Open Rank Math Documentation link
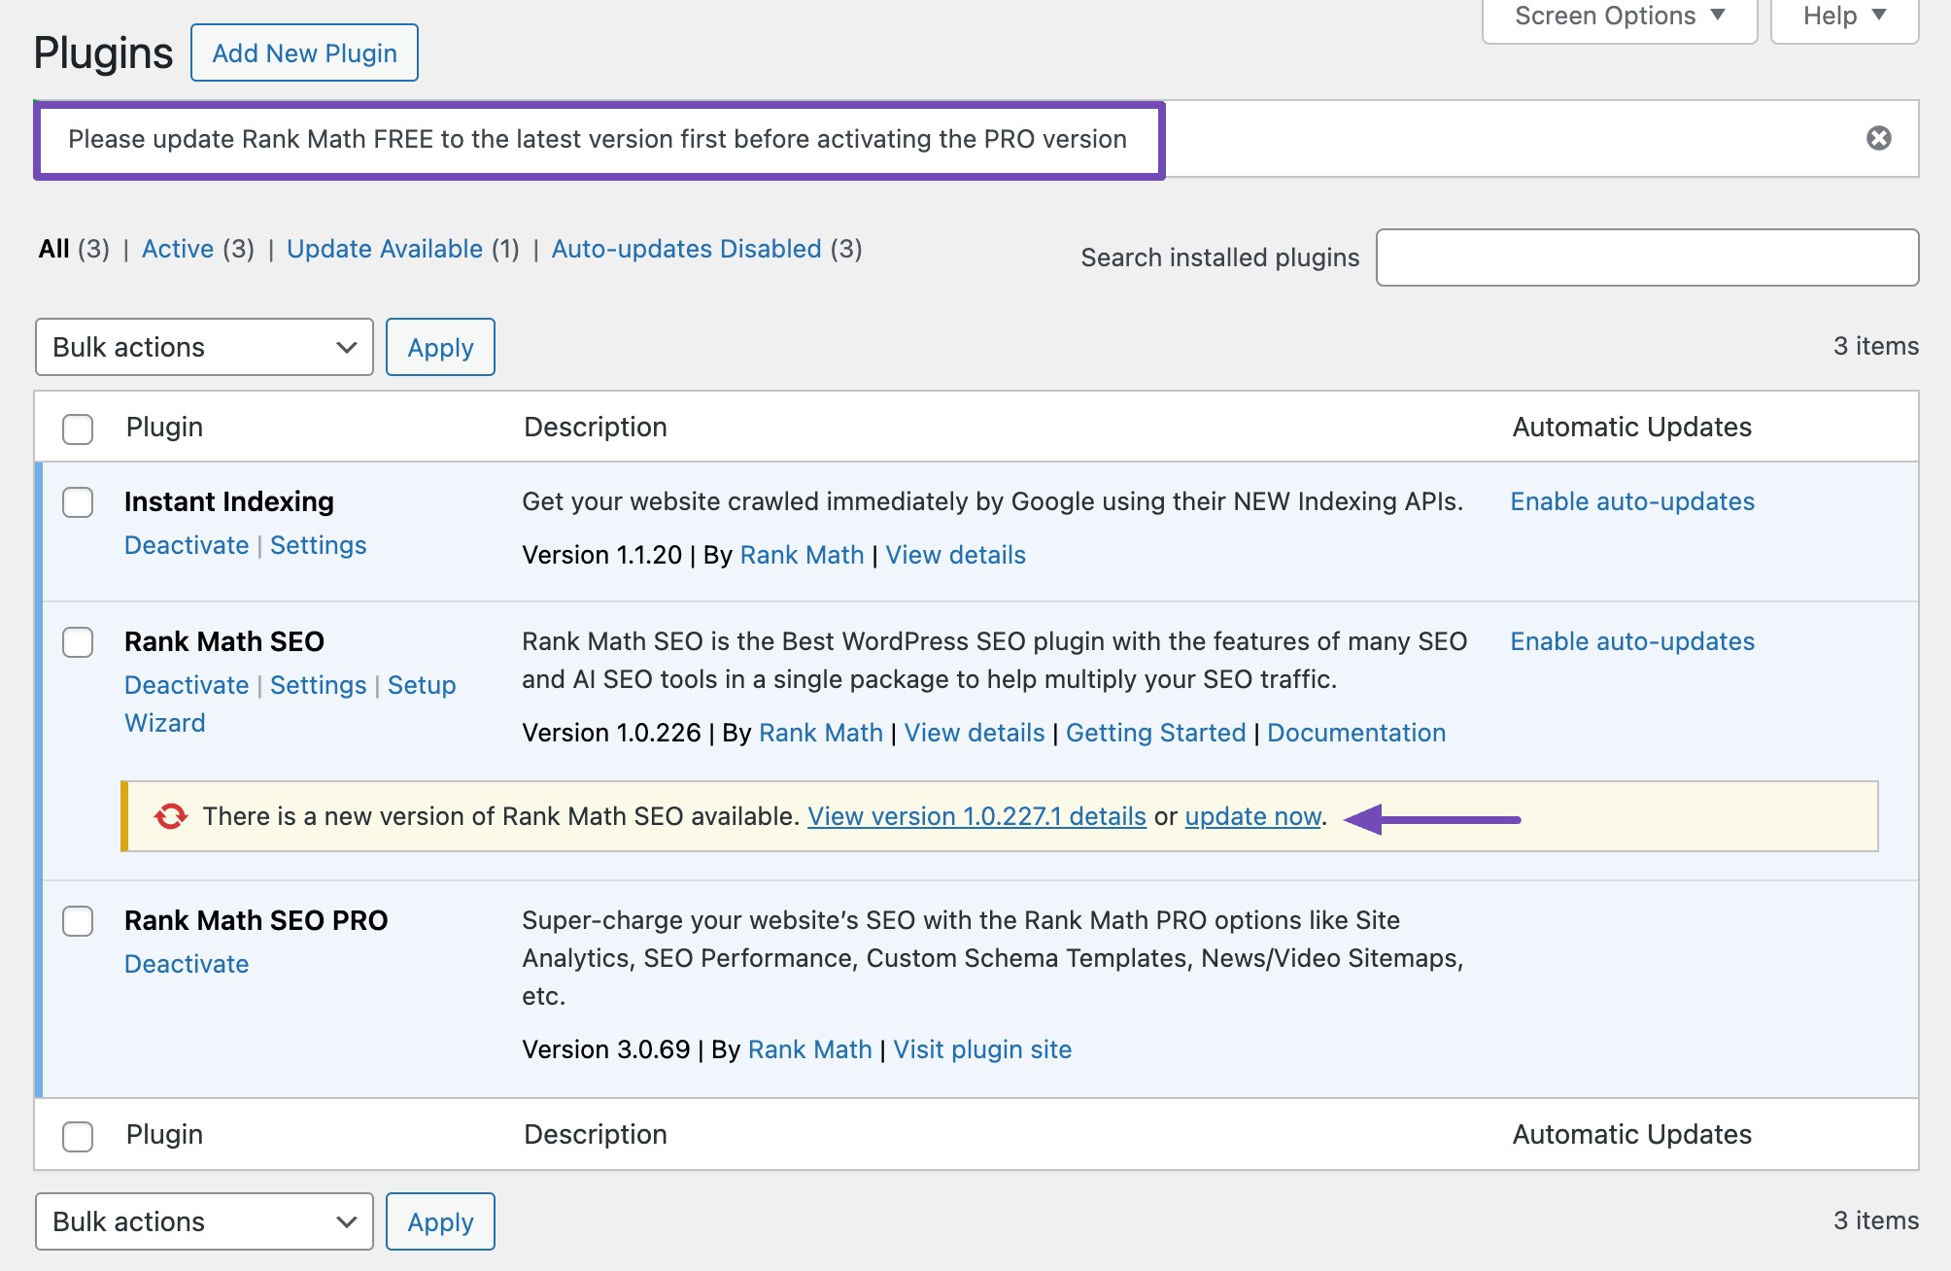The width and height of the screenshot is (1951, 1271). coord(1356,733)
